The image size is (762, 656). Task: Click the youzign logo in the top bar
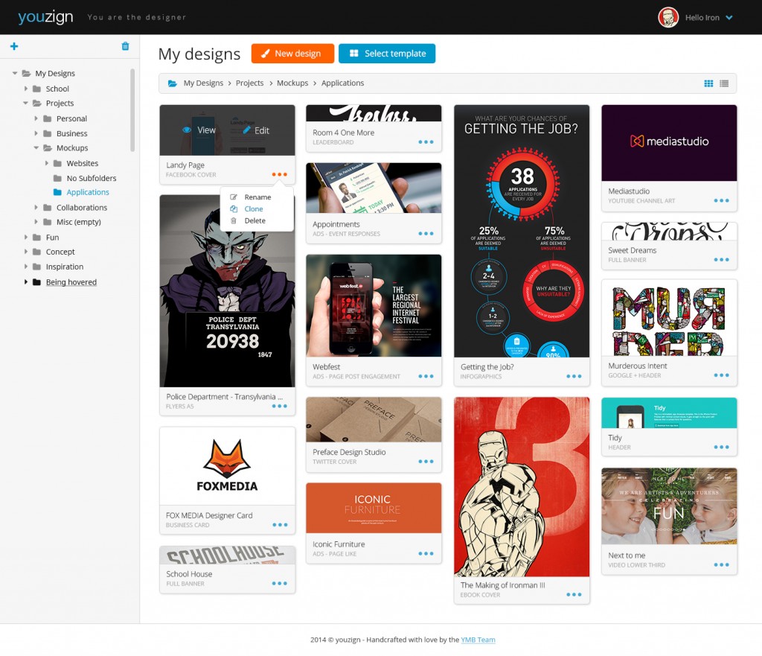tap(45, 16)
